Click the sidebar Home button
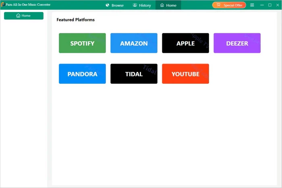Viewport: 282px width, 188px height. click(x=24, y=16)
